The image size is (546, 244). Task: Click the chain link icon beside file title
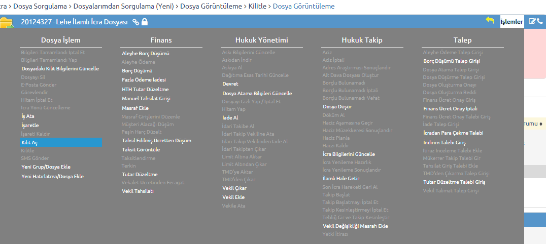coord(136,22)
